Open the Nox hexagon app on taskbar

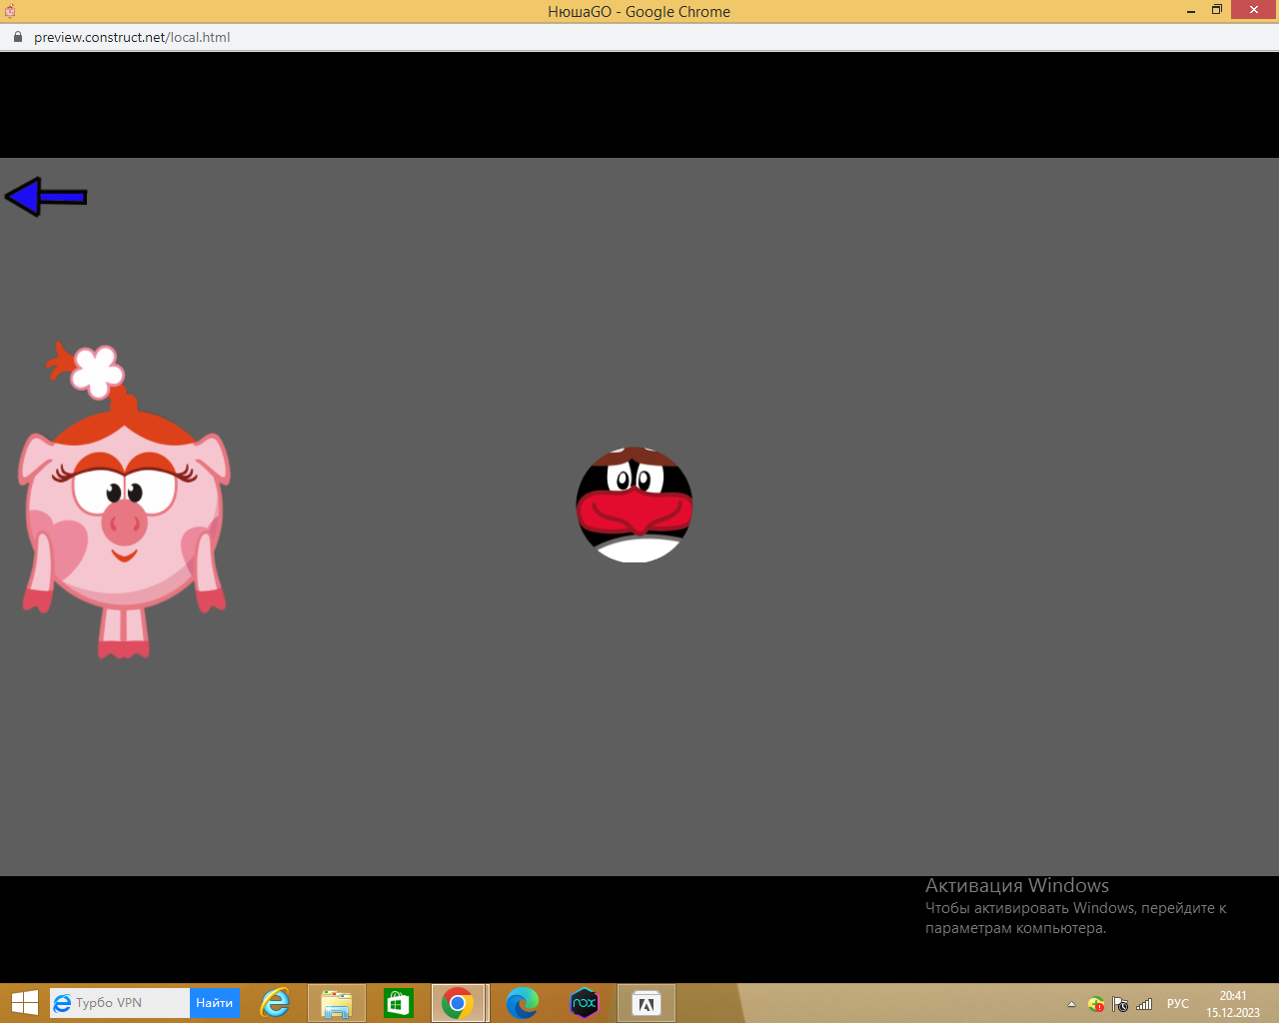click(585, 1003)
